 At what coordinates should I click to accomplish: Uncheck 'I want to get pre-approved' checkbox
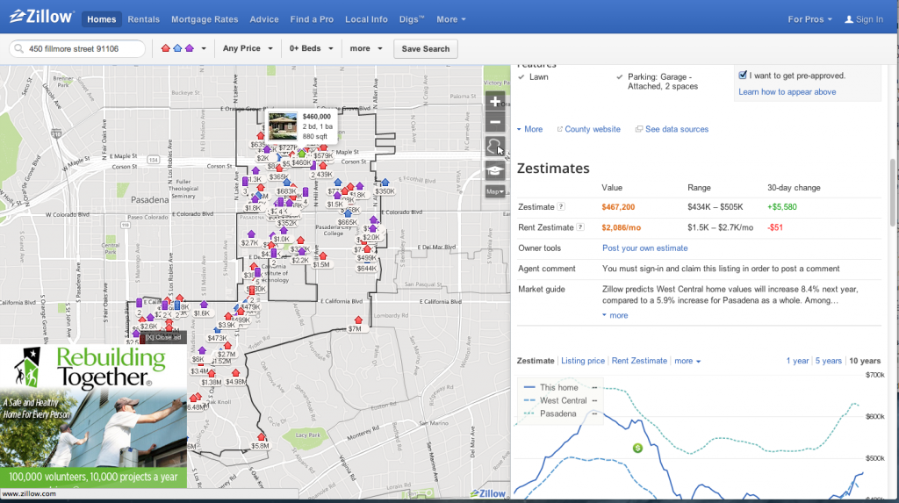click(743, 75)
